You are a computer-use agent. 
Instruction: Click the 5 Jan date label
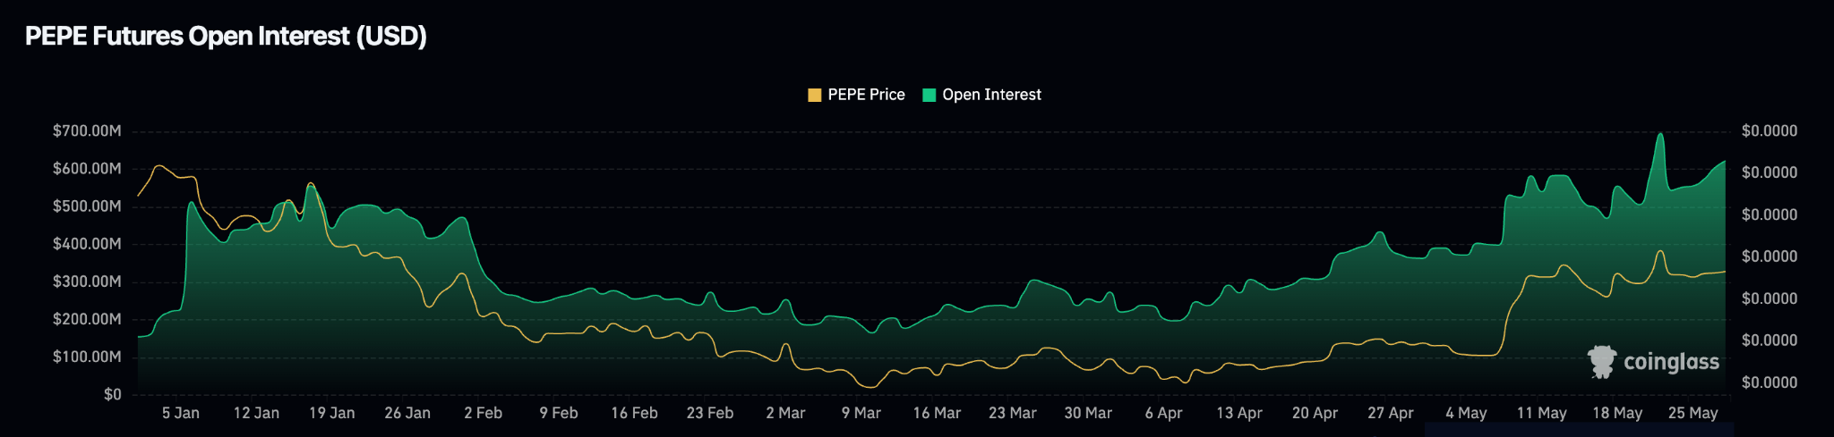181,413
